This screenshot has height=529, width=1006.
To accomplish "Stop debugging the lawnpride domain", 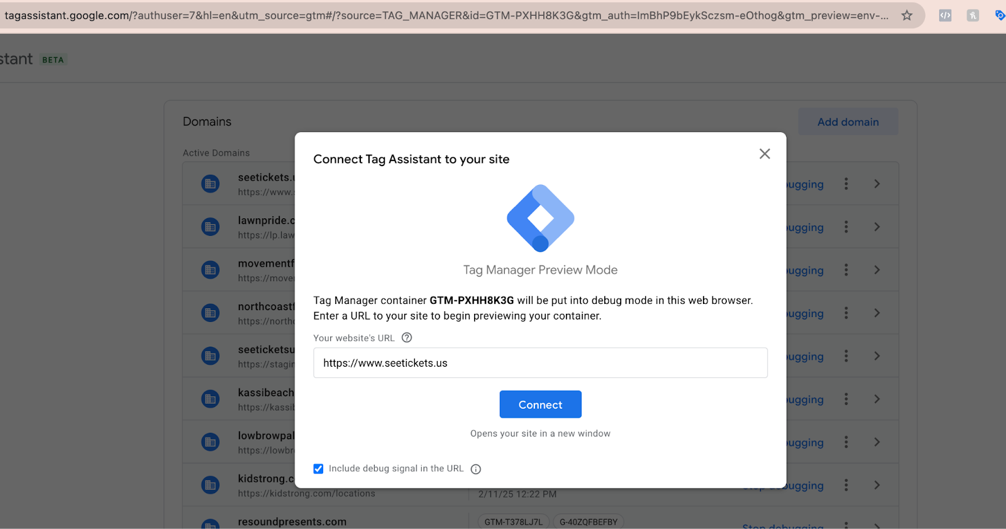I will (805, 227).
